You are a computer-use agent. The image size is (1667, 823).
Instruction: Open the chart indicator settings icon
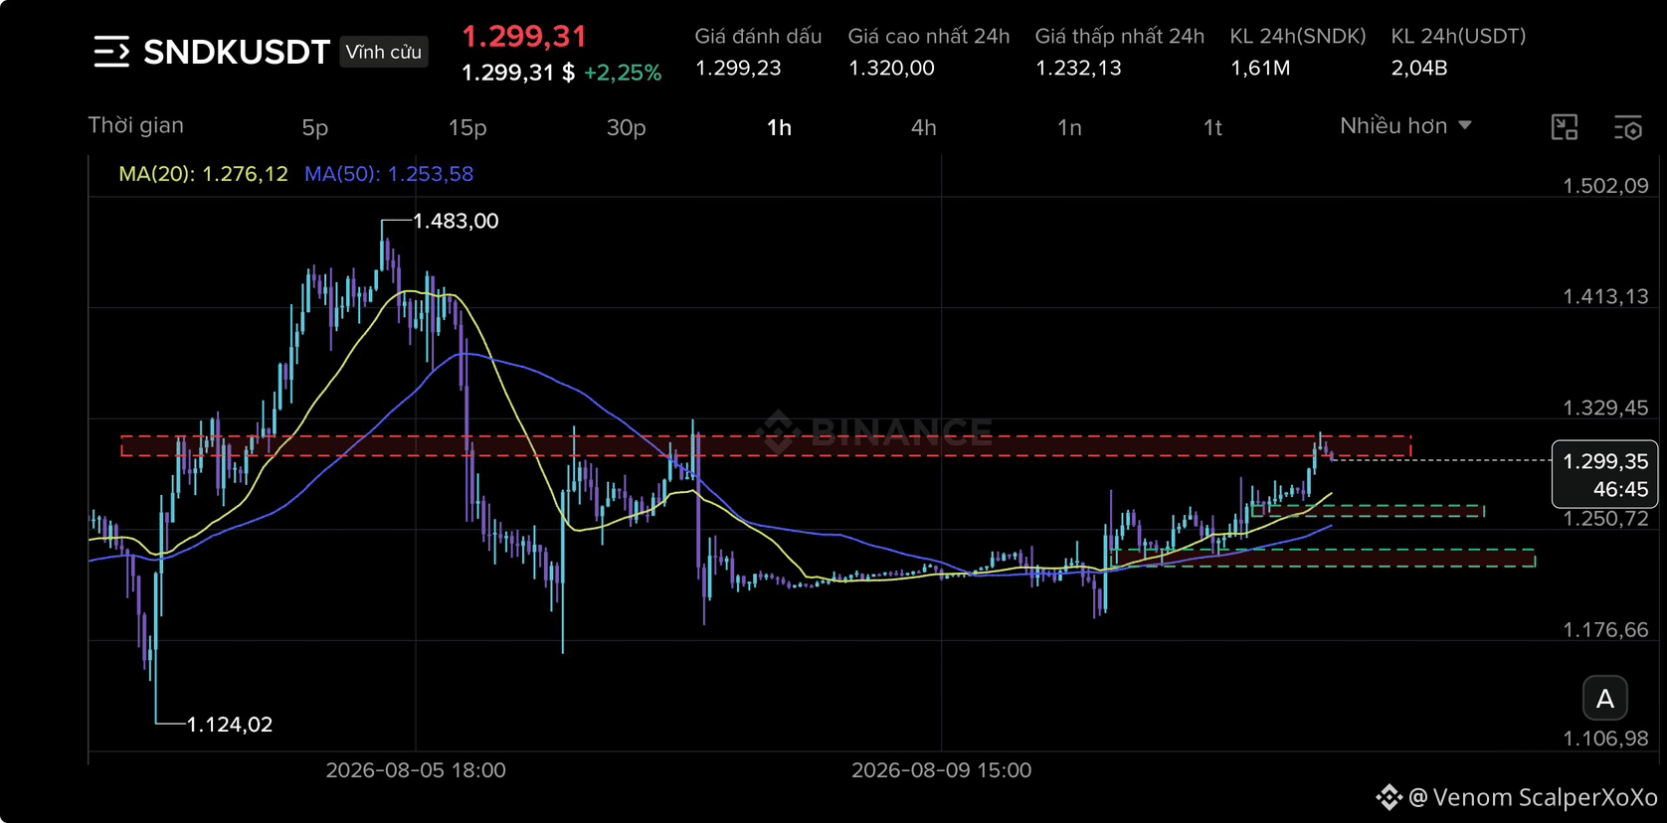point(1628,127)
